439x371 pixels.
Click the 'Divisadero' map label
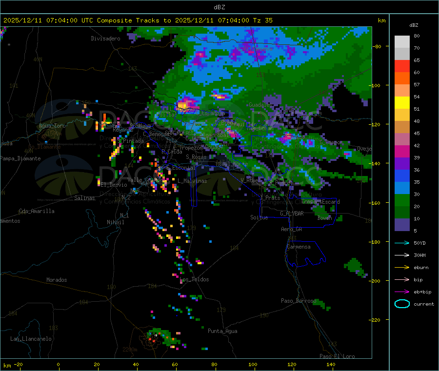pyautogui.click(x=105, y=39)
